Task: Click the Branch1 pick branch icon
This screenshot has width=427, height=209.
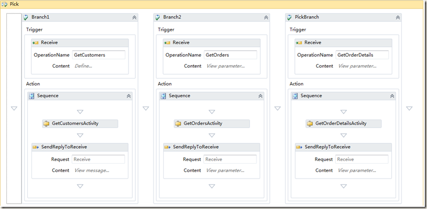Action: (x=26, y=18)
